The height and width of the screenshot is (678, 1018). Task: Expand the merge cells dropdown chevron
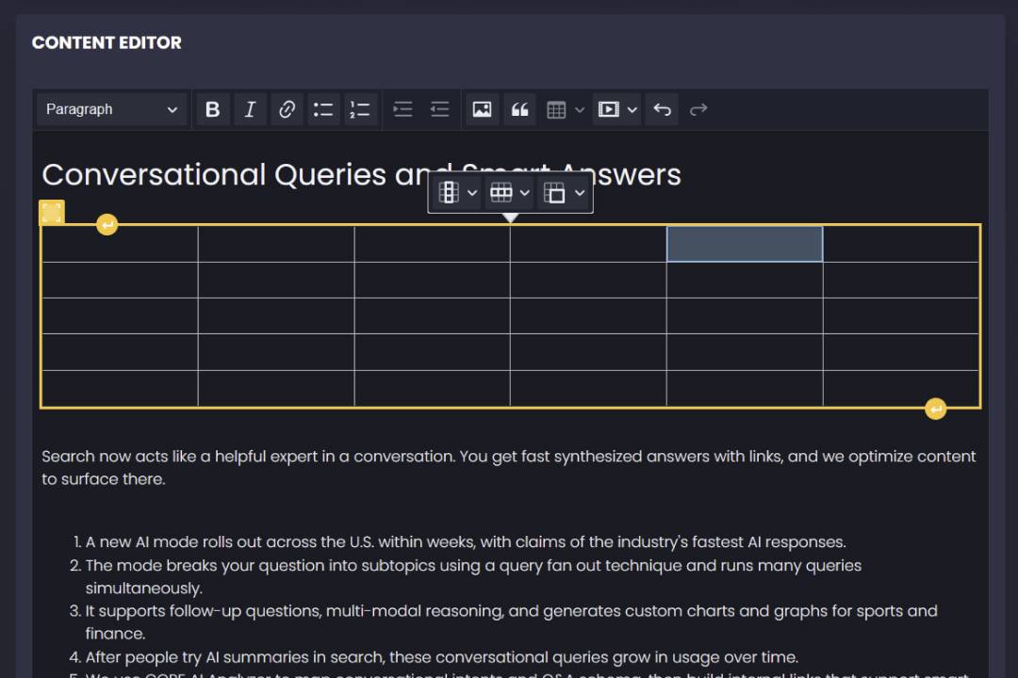pos(580,192)
